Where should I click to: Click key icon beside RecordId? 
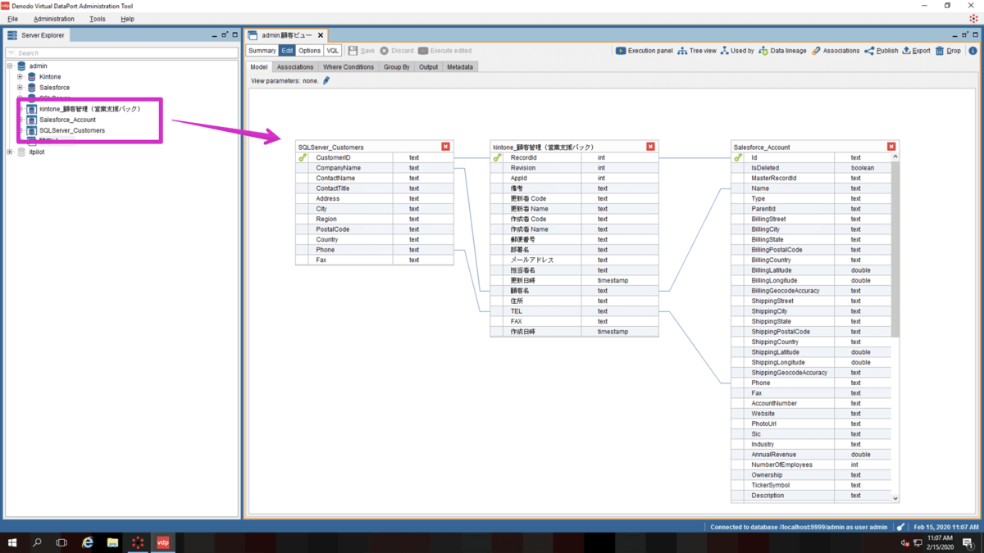pos(497,157)
